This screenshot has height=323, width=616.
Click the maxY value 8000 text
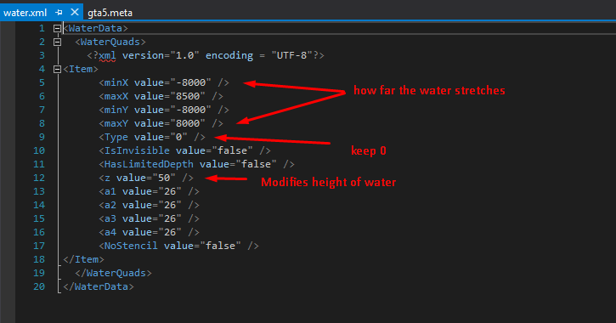(x=161, y=123)
